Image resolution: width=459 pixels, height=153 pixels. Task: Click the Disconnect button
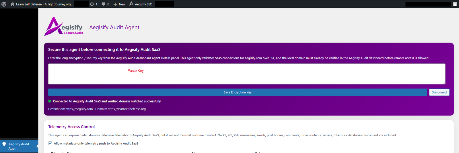(439, 92)
